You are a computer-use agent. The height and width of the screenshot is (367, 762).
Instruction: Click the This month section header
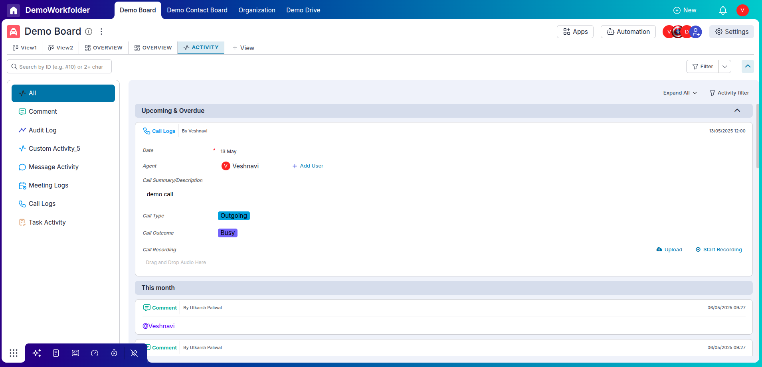pyautogui.click(x=444, y=288)
